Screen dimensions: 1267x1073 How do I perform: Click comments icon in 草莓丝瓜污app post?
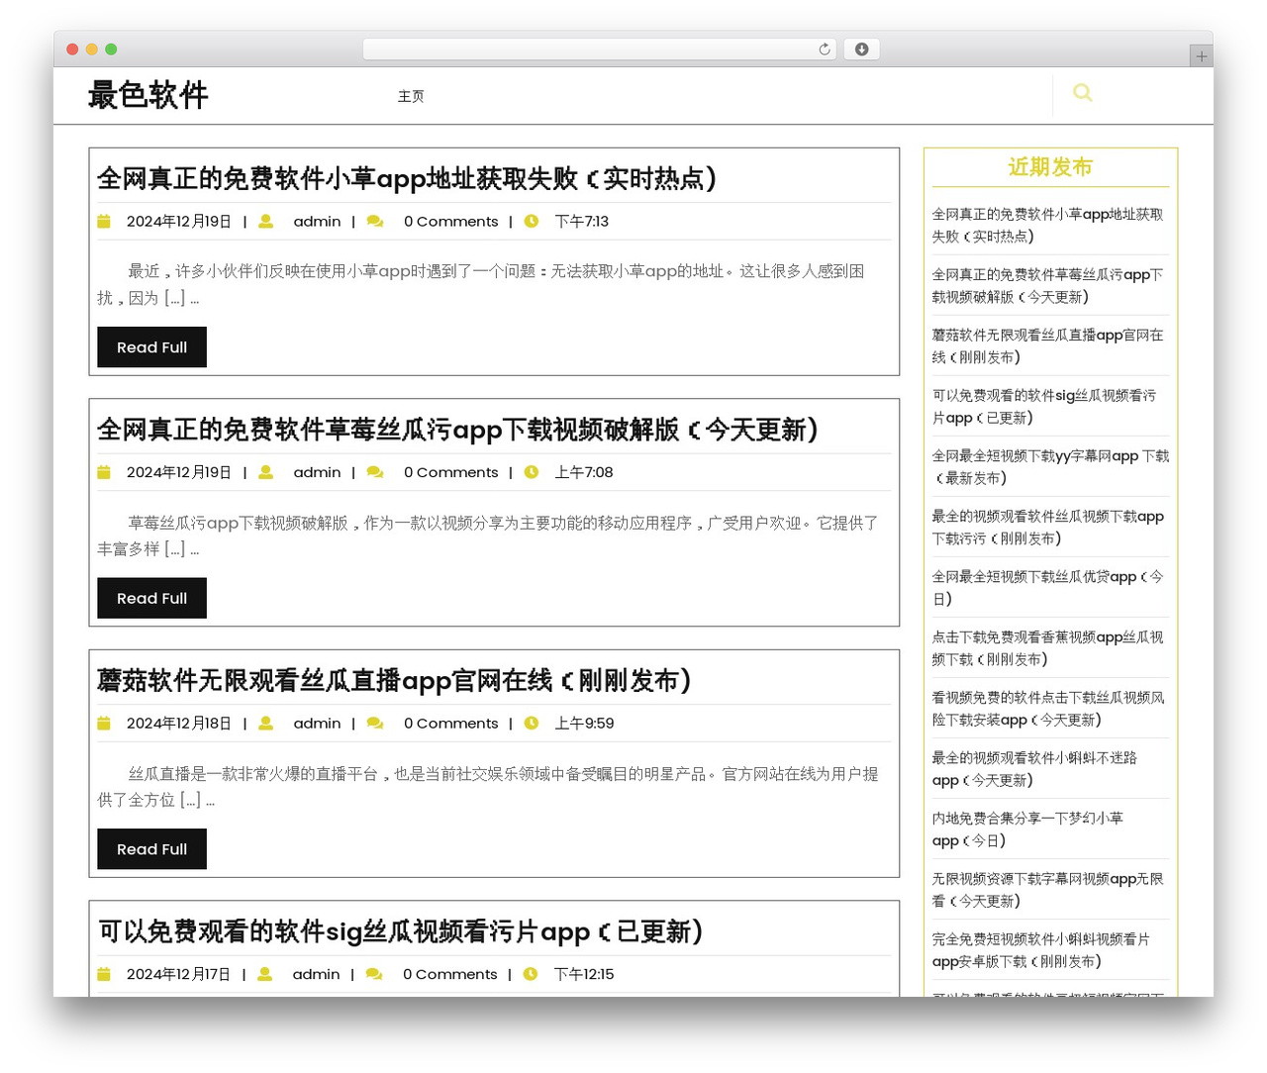tap(375, 472)
